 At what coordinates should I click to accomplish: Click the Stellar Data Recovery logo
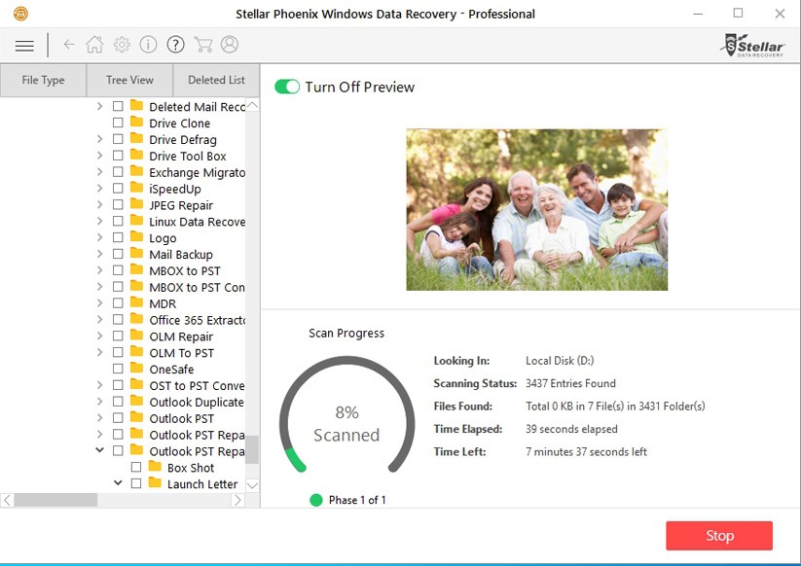coord(753,46)
